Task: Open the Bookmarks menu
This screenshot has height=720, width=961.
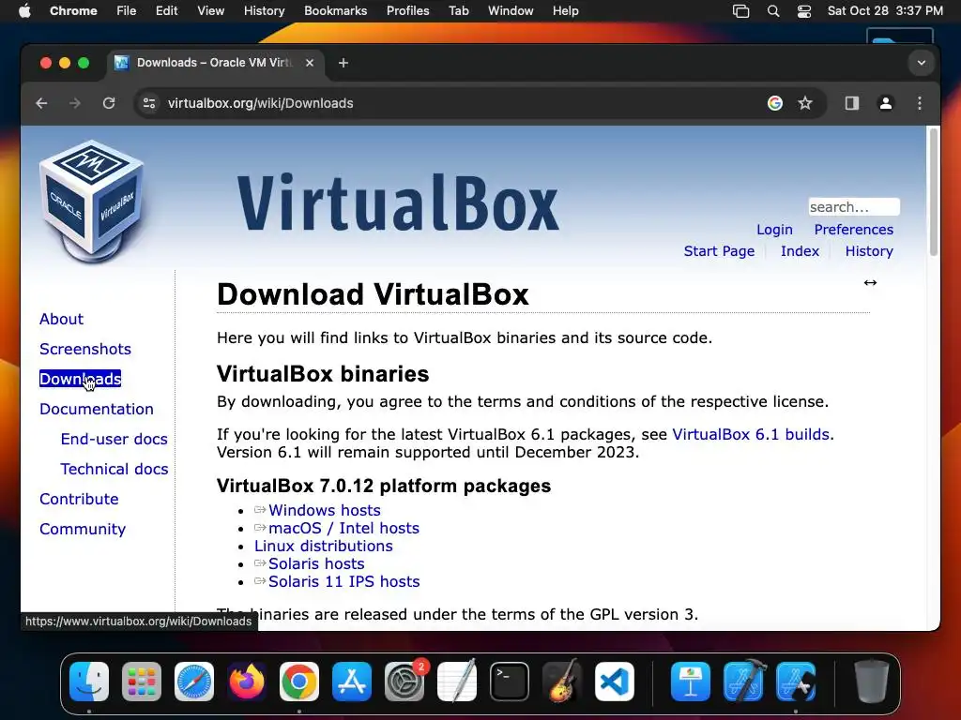Action: pos(335,11)
